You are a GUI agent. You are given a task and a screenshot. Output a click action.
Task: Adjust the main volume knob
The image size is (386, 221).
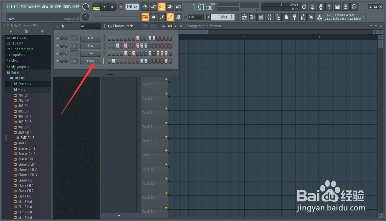(86, 7)
